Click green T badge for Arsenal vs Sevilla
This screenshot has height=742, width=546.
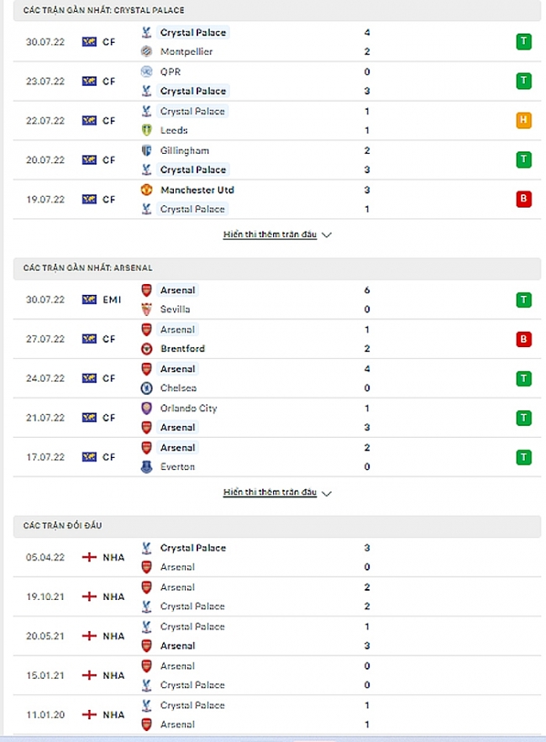(x=523, y=299)
